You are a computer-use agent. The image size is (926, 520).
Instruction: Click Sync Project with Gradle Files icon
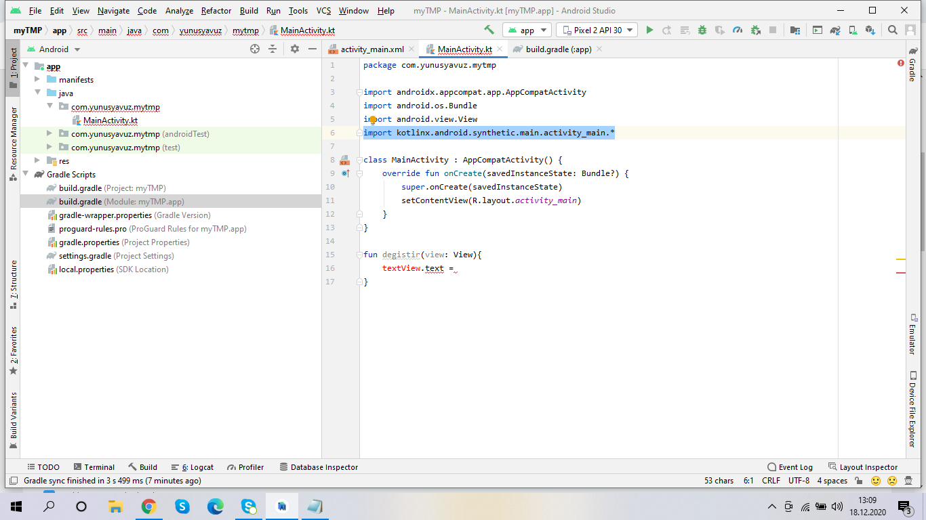(835, 30)
